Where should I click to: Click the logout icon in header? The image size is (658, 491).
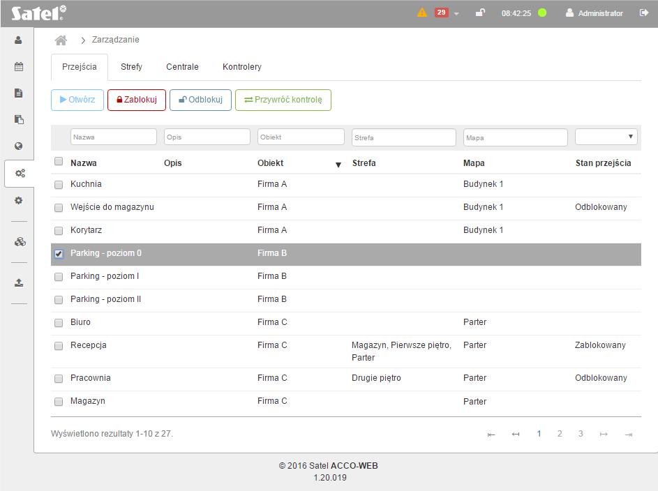644,13
